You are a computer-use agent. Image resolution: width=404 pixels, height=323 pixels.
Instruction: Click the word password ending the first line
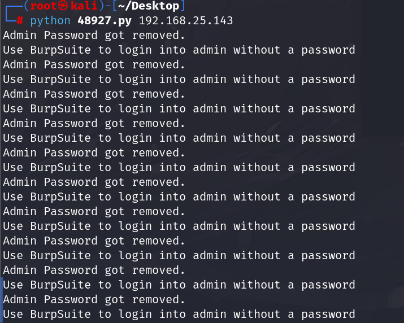(x=328, y=50)
